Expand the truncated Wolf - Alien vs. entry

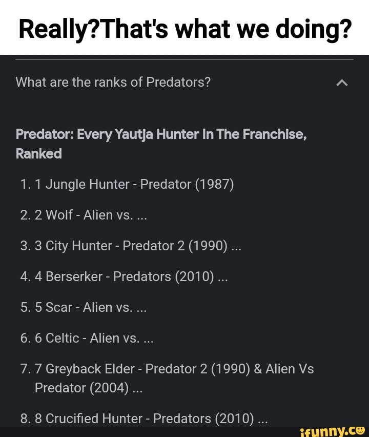click(143, 215)
